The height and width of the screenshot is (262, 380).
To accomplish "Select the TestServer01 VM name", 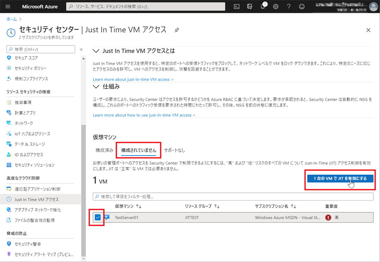I will [x=126, y=218].
